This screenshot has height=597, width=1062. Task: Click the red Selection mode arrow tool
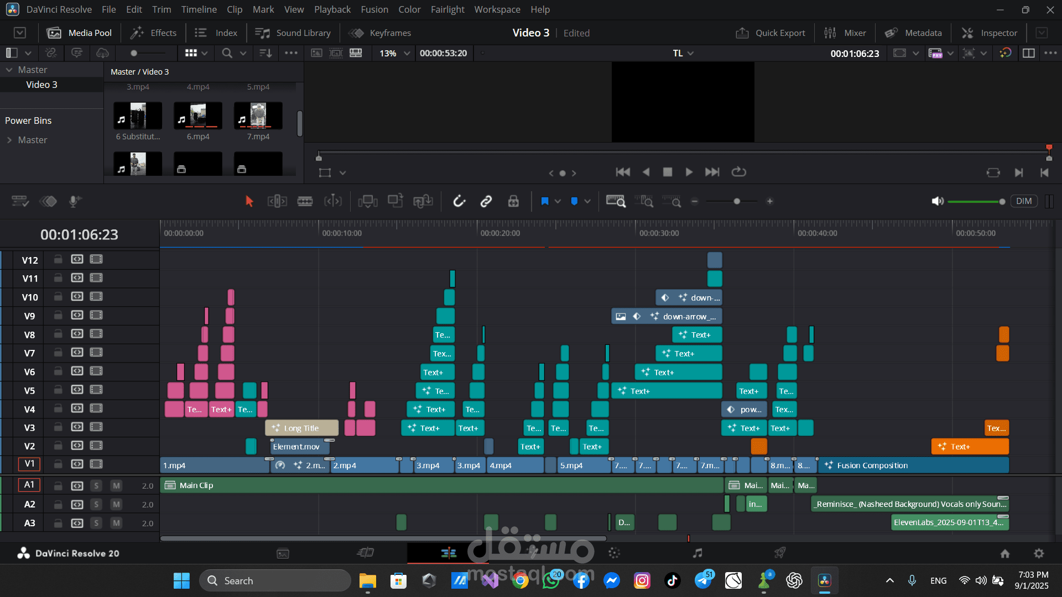pos(249,201)
